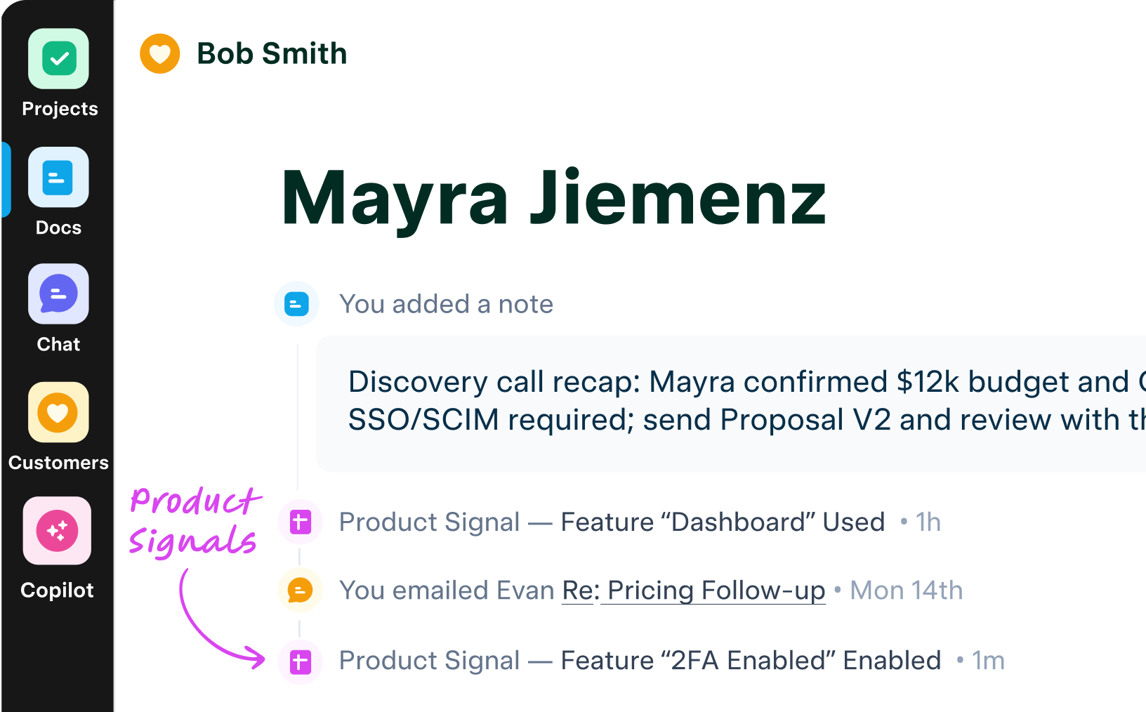
Task: Open the Chat sidebar icon
Action: pyautogui.click(x=58, y=294)
